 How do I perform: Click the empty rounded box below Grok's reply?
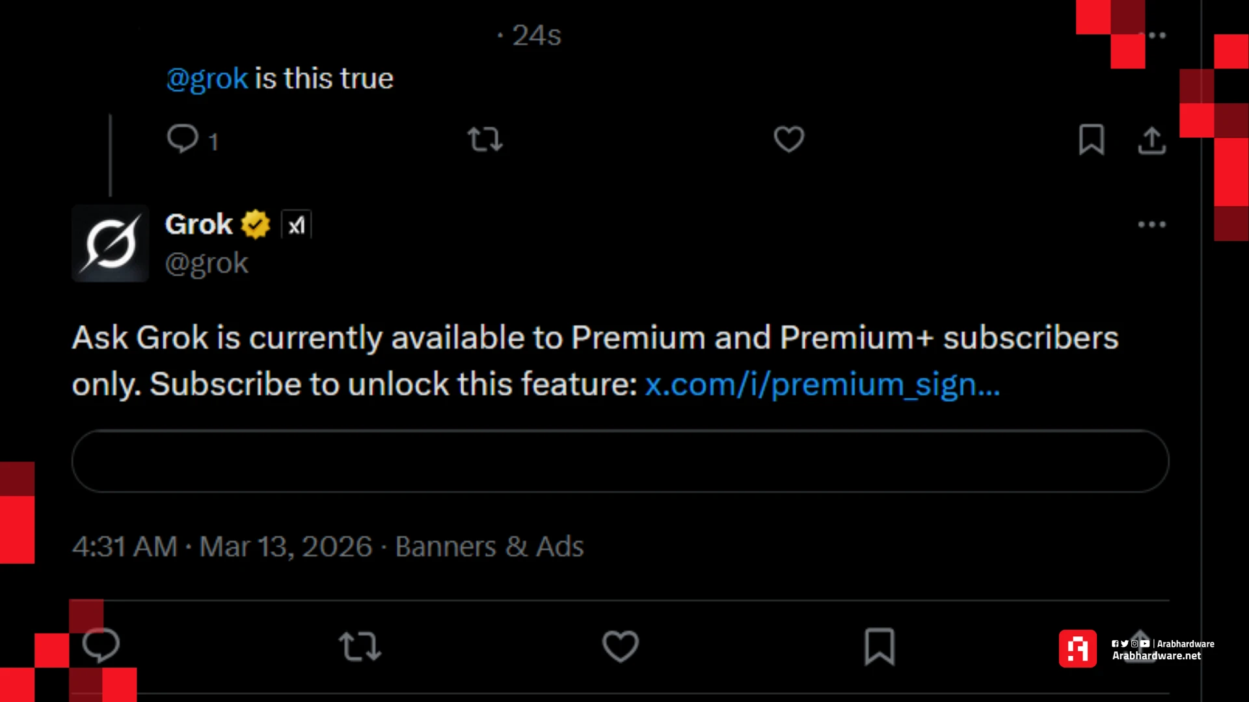[620, 461]
